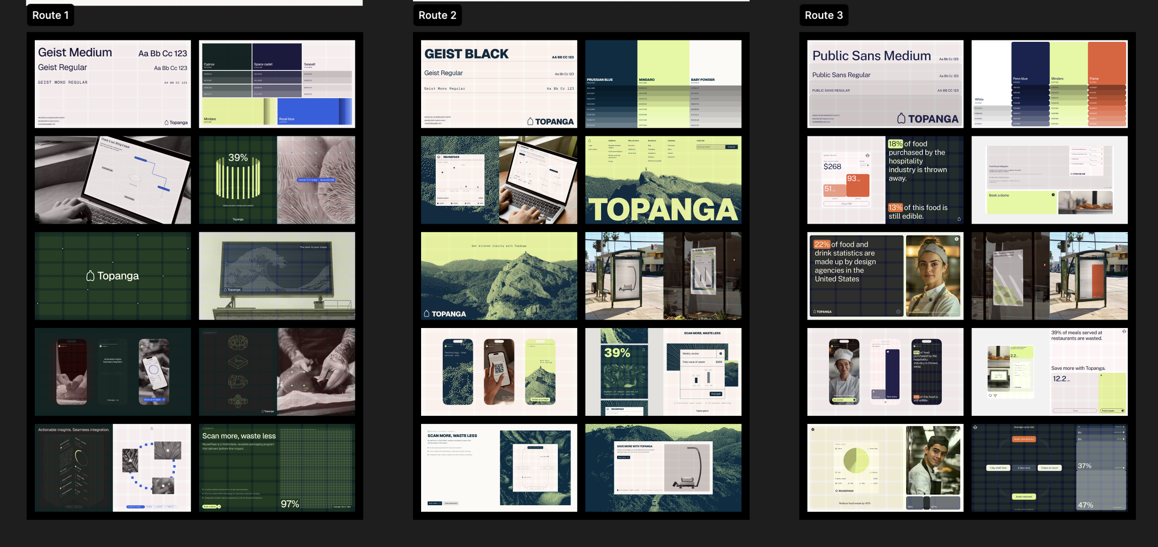Click the GEIST BLACK heading in Route 2
Viewport: 1158px width, 547px height.
coord(466,54)
